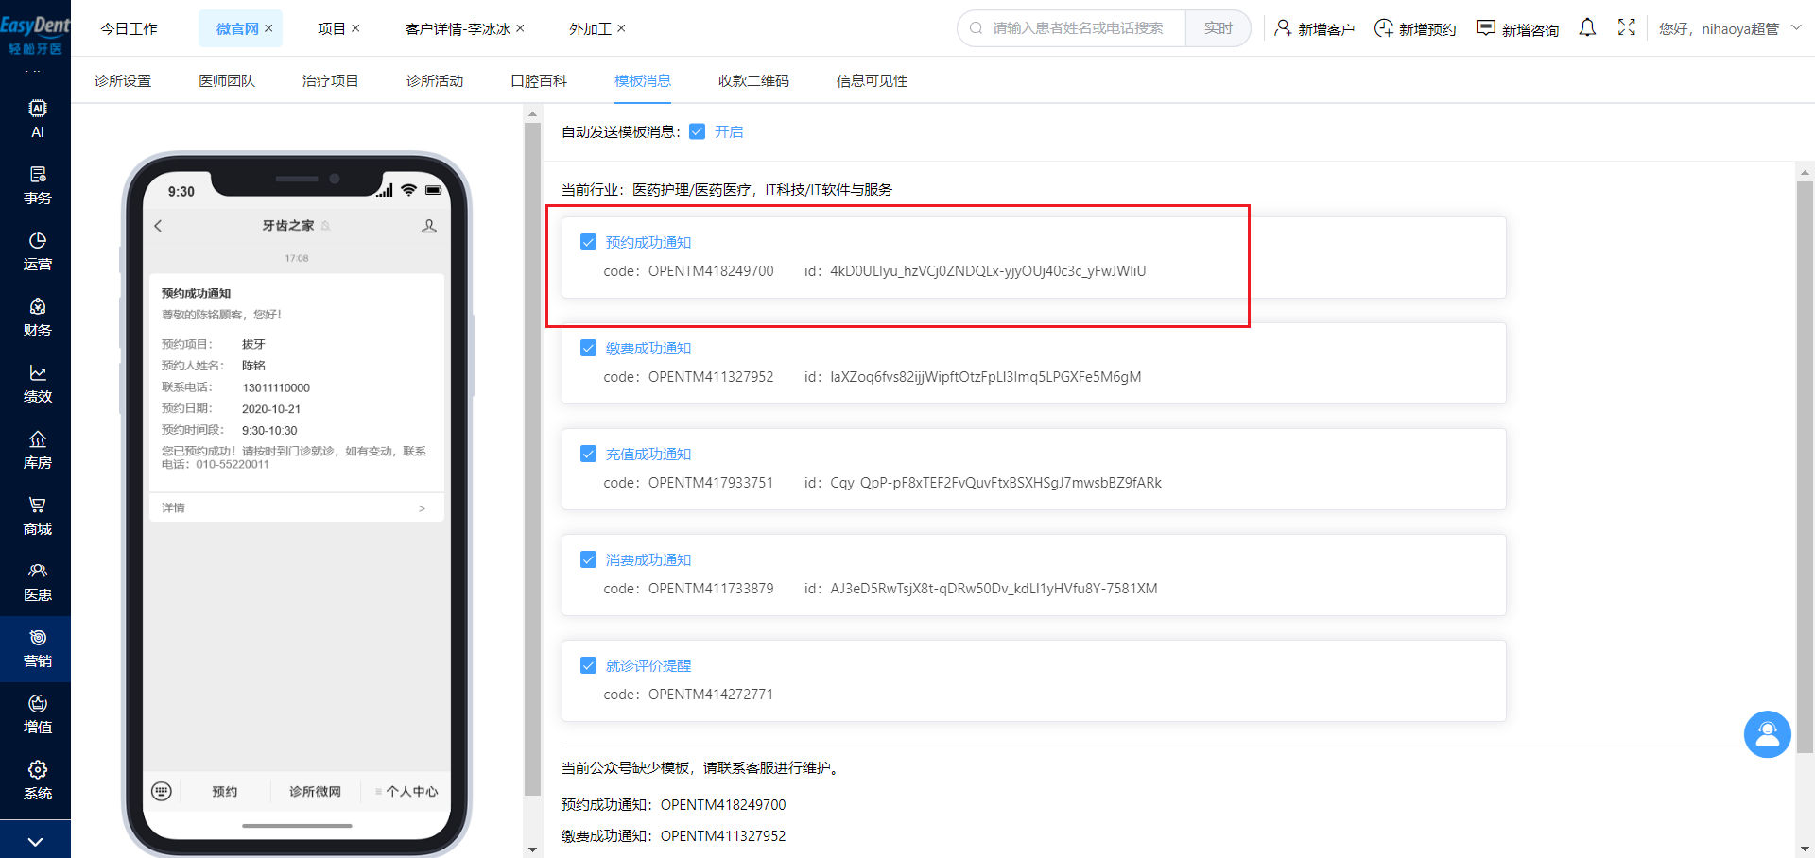Close the 项目 tab

pos(355,28)
